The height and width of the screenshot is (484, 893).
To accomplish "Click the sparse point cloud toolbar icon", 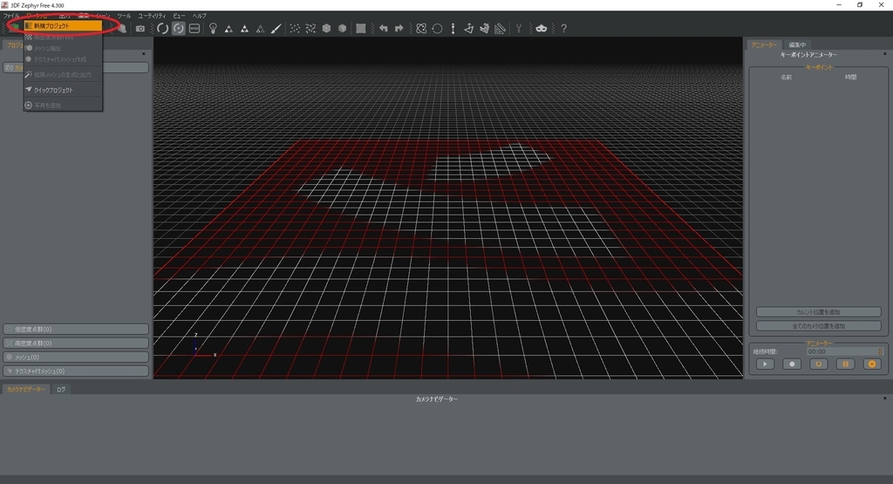I will coord(295,29).
